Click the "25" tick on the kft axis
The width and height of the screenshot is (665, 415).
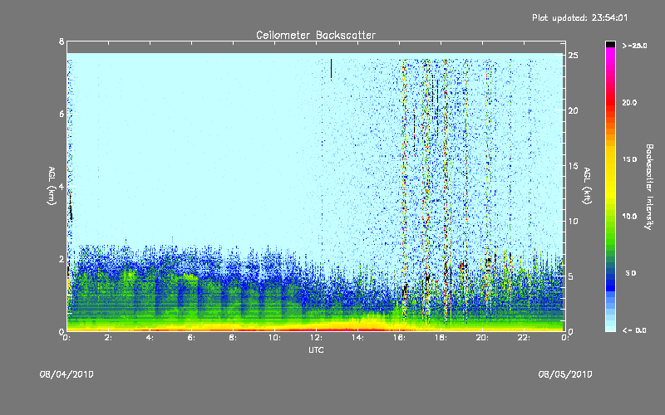pyautogui.click(x=574, y=56)
